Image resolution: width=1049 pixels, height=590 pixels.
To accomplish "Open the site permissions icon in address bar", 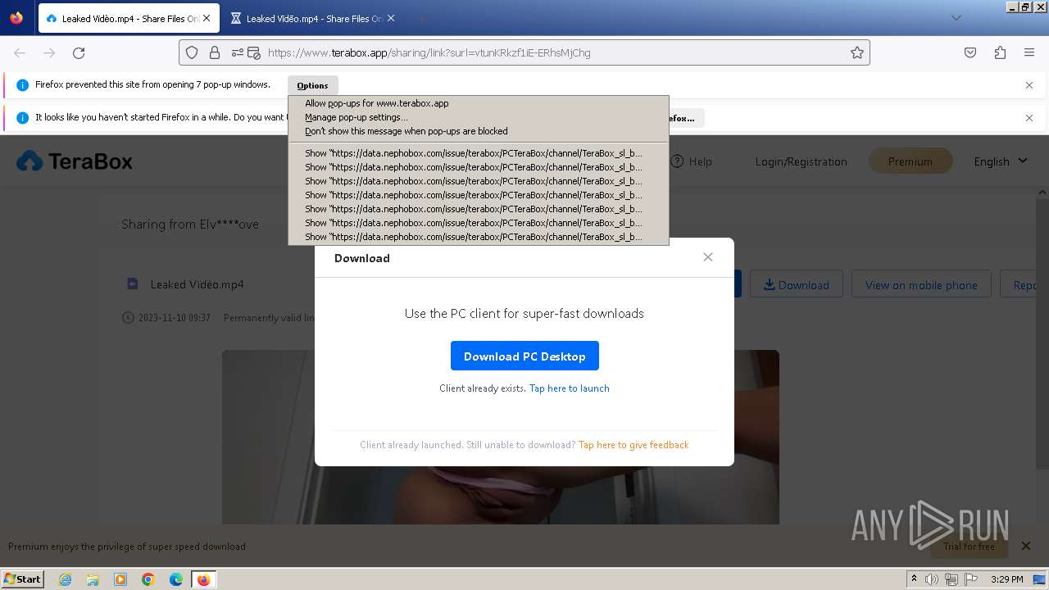I will click(x=238, y=52).
